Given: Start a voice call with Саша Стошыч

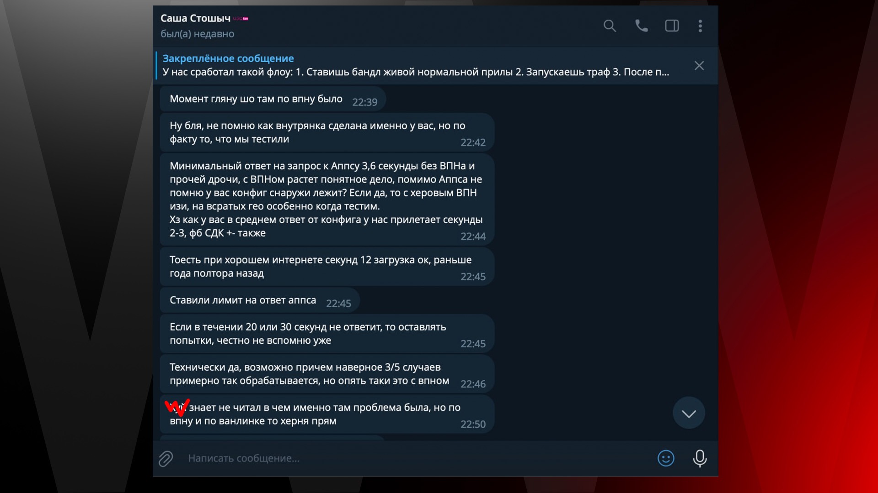Looking at the screenshot, I should 641,26.
